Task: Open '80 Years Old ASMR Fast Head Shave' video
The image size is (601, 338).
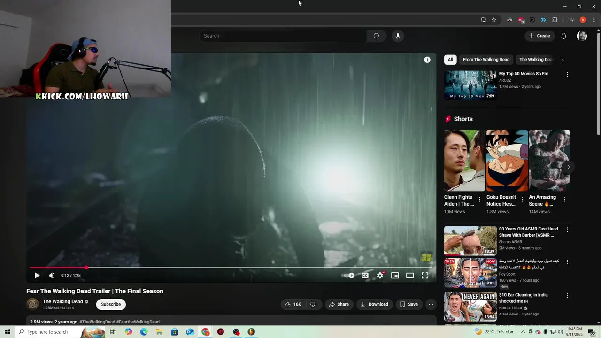Action: [x=470, y=241]
